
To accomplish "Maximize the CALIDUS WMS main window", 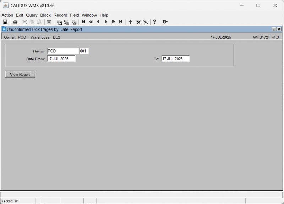I will point(258,5).
